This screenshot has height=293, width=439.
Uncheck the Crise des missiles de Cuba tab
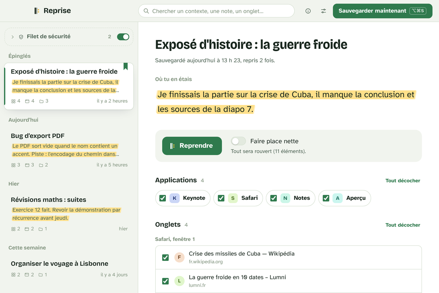[165, 257]
